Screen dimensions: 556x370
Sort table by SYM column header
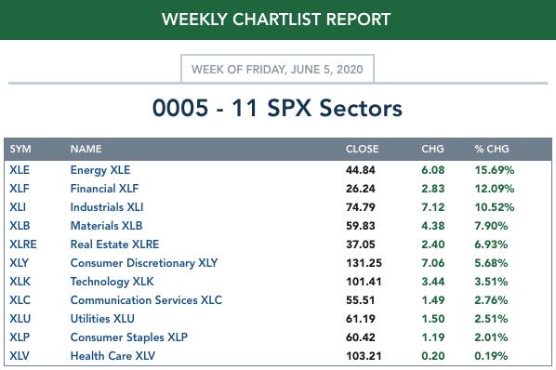pyautogui.click(x=20, y=149)
